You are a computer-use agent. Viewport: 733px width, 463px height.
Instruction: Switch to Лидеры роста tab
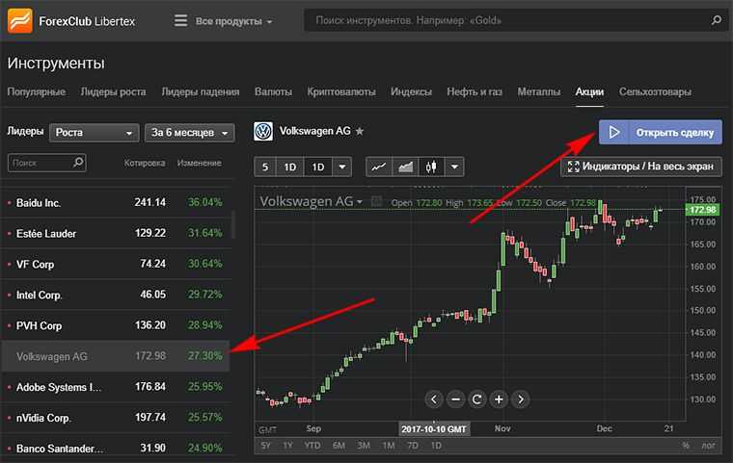point(113,92)
